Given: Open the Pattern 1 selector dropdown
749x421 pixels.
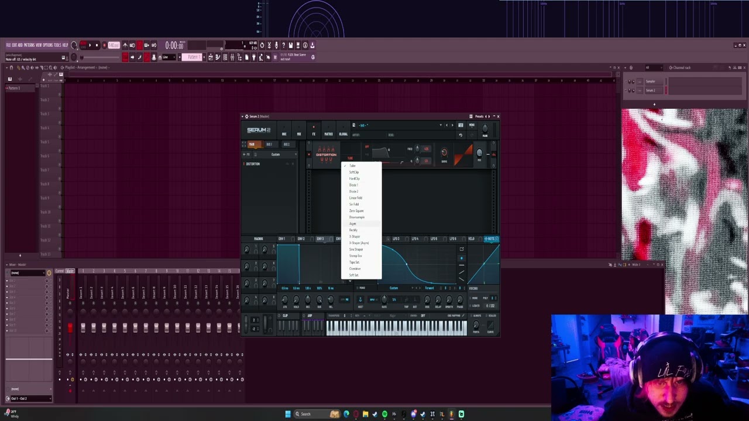Looking at the screenshot, I should [193, 57].
